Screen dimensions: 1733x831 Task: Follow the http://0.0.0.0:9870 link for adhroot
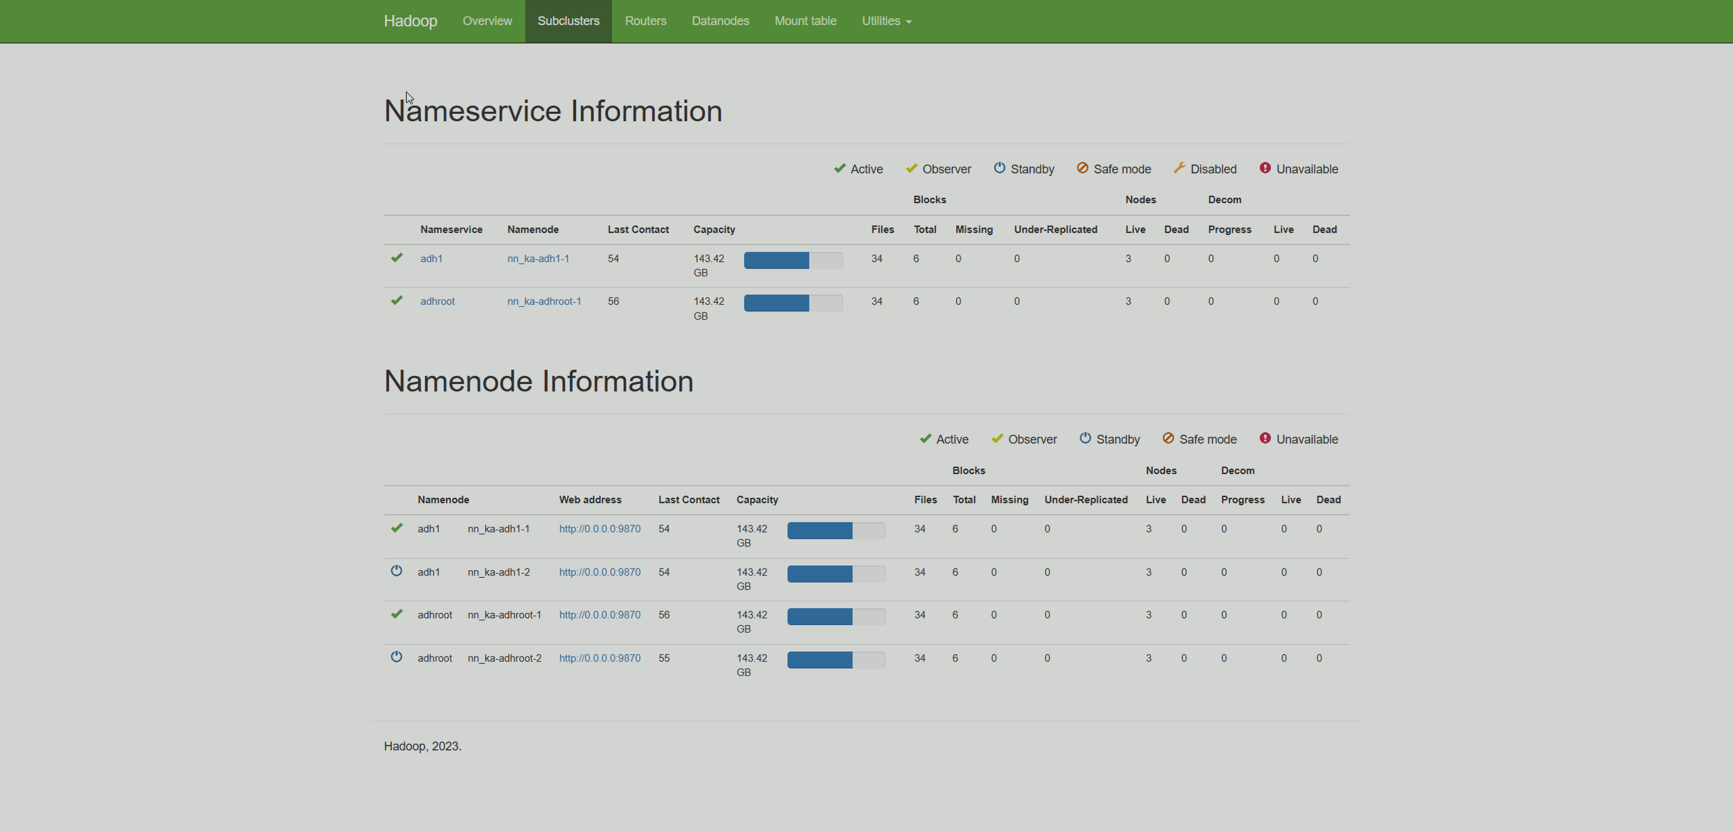pyautogui.click(x=599, y=614)
